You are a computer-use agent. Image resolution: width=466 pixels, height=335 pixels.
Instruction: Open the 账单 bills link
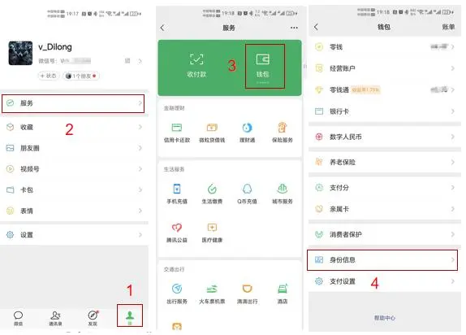coord(448,27)
